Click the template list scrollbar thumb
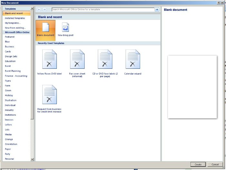This screenshot has height=170, width=226. coord(32,65)
